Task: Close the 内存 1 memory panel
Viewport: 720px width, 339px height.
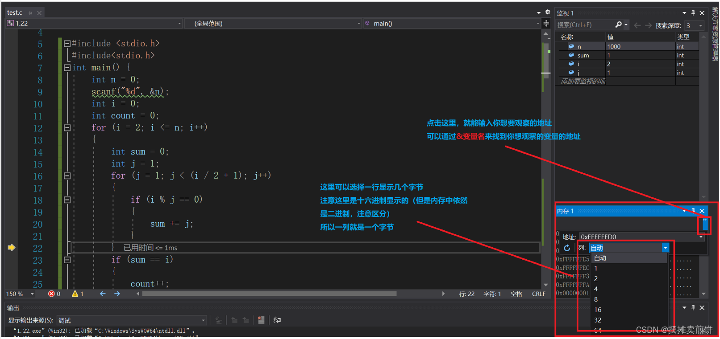Action: (702, 211)
